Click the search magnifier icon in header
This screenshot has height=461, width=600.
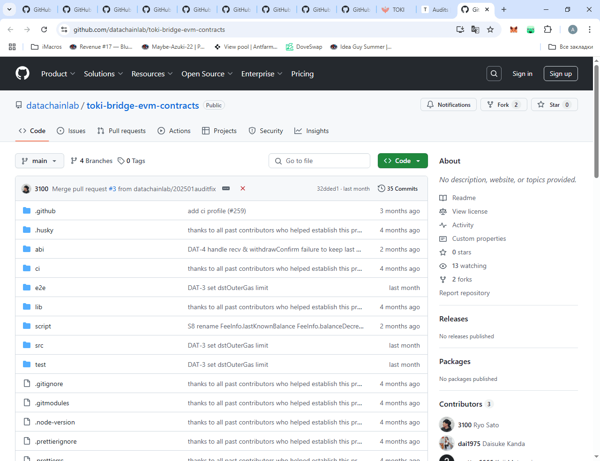tap(494, 74)
